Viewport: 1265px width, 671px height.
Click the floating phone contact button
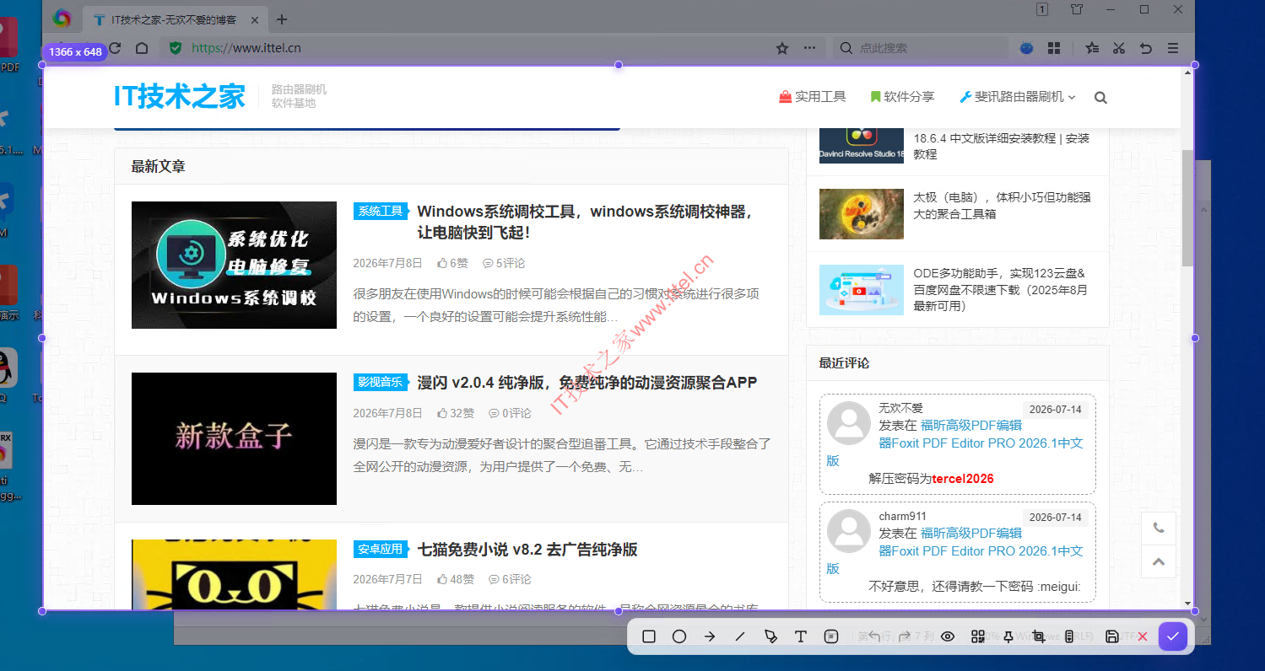point(1159,528)
